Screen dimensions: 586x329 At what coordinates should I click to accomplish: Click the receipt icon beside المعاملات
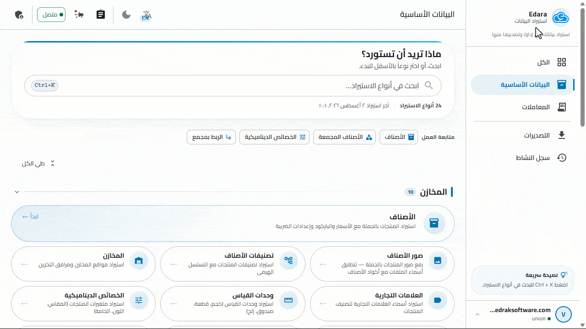click(562, 107)
